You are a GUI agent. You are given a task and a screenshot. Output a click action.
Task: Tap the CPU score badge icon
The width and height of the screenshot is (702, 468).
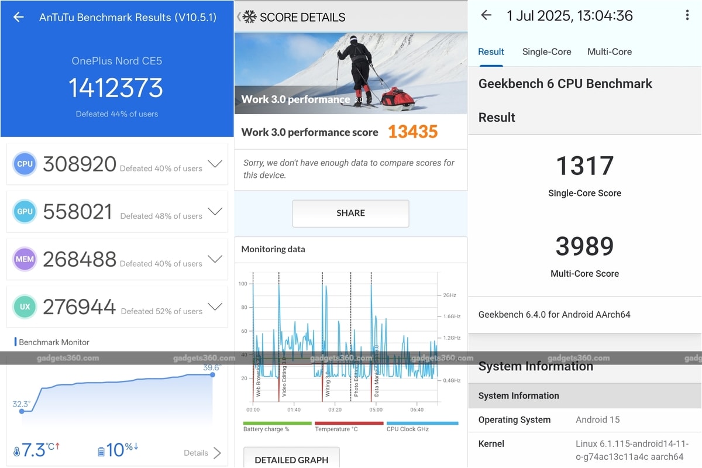tap(25, 164)
